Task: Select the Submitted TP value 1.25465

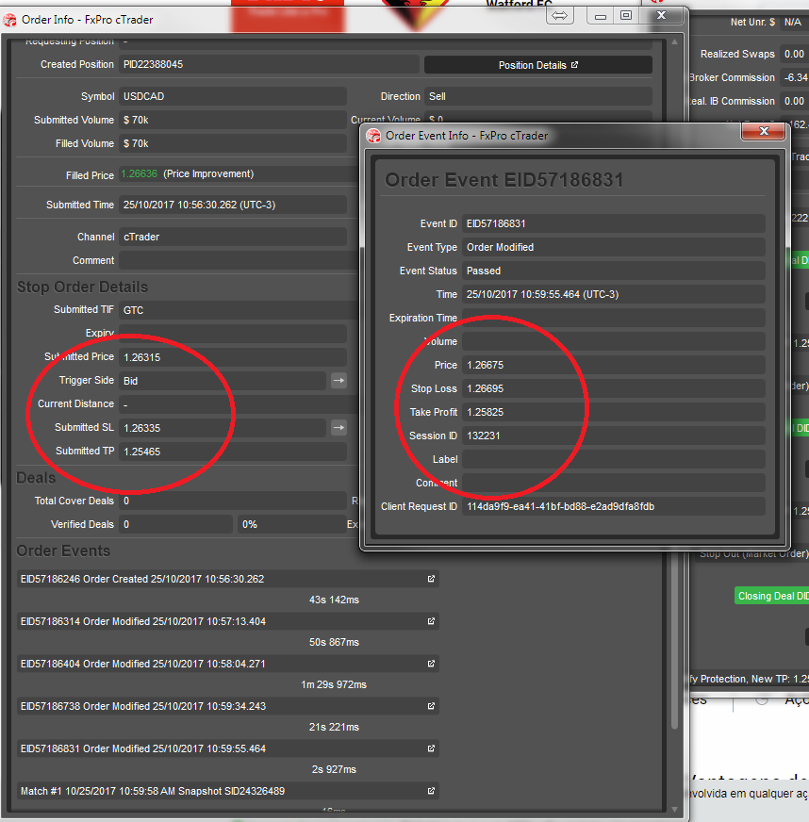Action: 142,452
